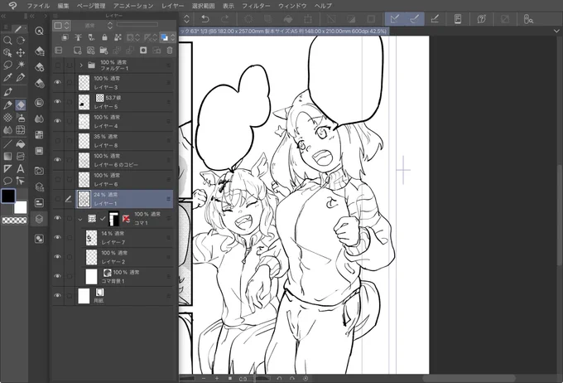
Task: Select the Eraser tool
Action: point(21,105)
